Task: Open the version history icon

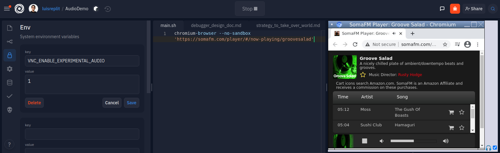Action: [x=108, y=9]
